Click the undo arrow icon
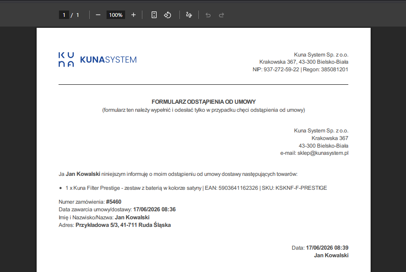The height and width of the screenshot is (272, 406). [208, 15]
